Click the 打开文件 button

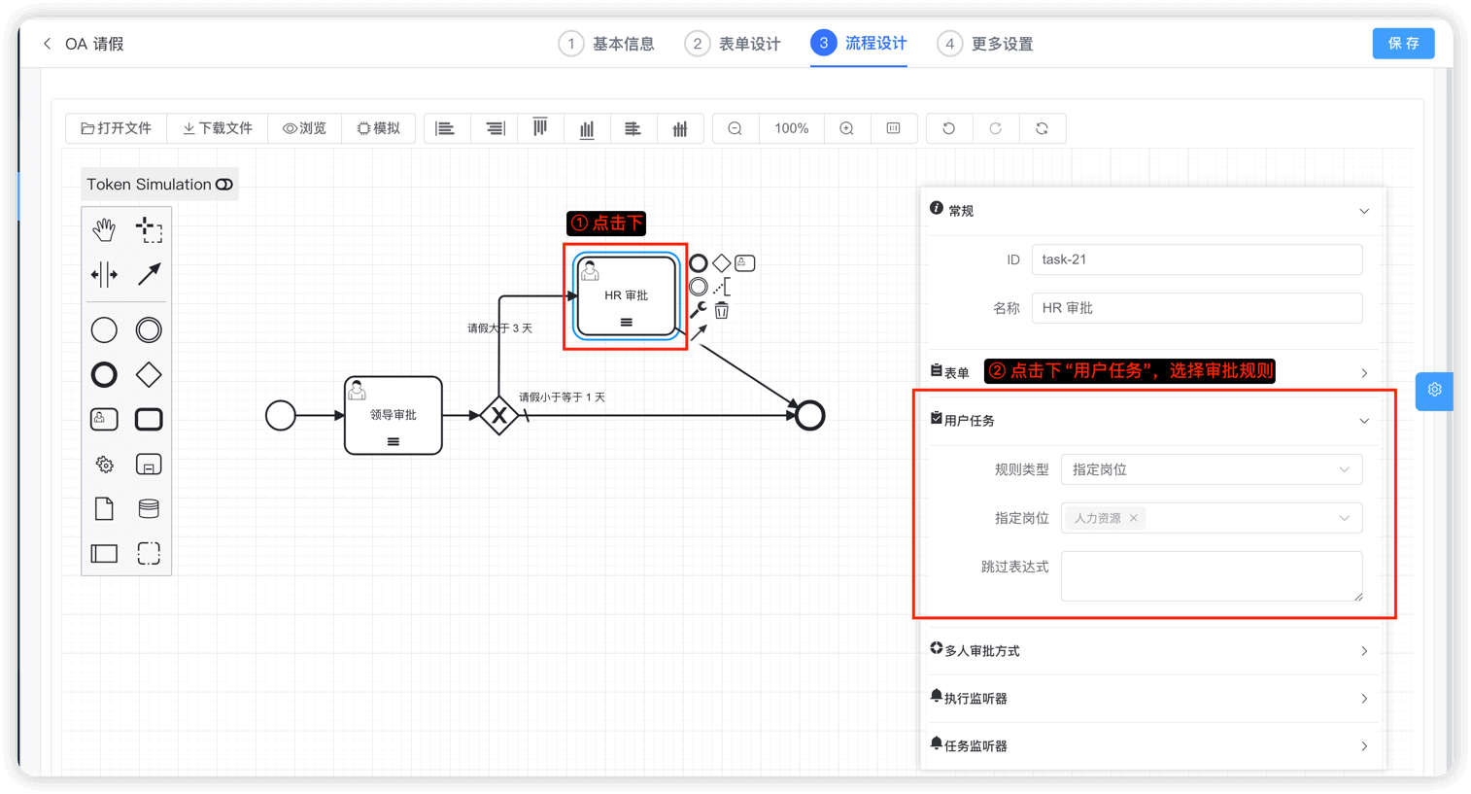point(117,128)
